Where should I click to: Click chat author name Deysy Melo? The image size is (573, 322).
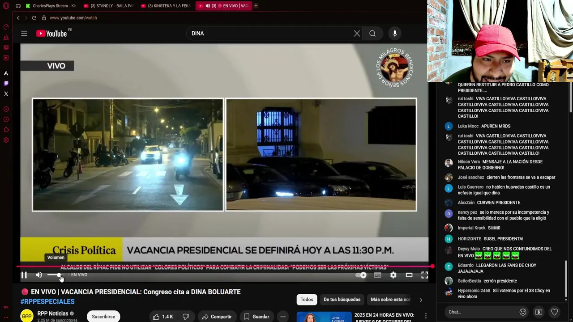click(469, 249)
